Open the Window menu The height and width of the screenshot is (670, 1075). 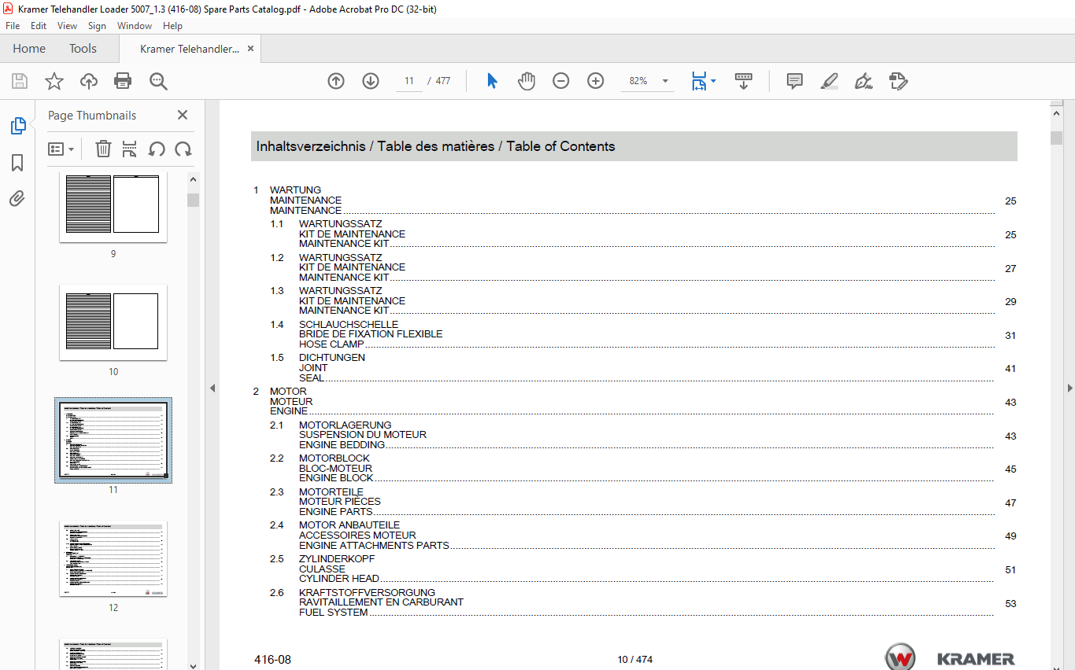tap(135, 26)
